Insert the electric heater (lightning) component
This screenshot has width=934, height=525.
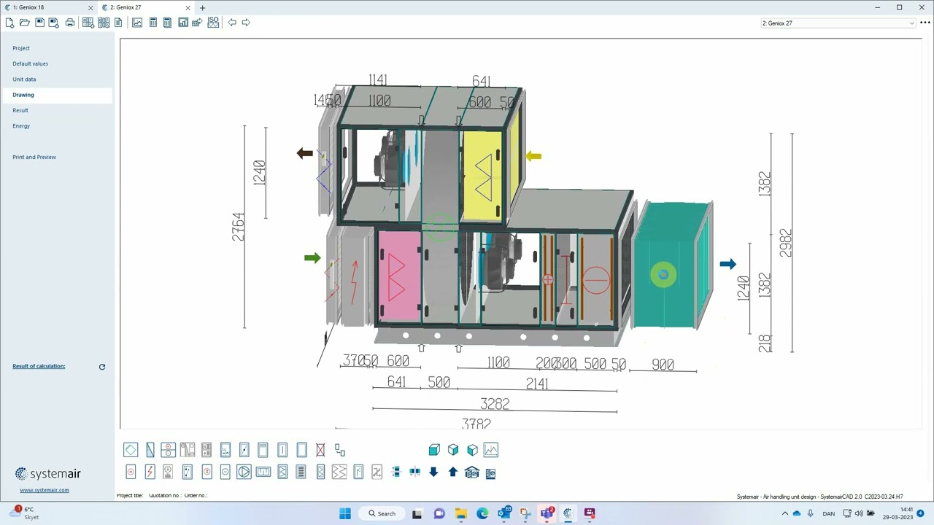point(150,472)
